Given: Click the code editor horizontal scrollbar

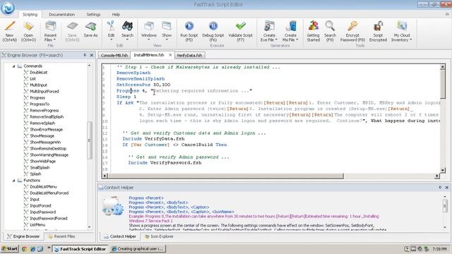Looking at the screenshot, I should point(225,176).
